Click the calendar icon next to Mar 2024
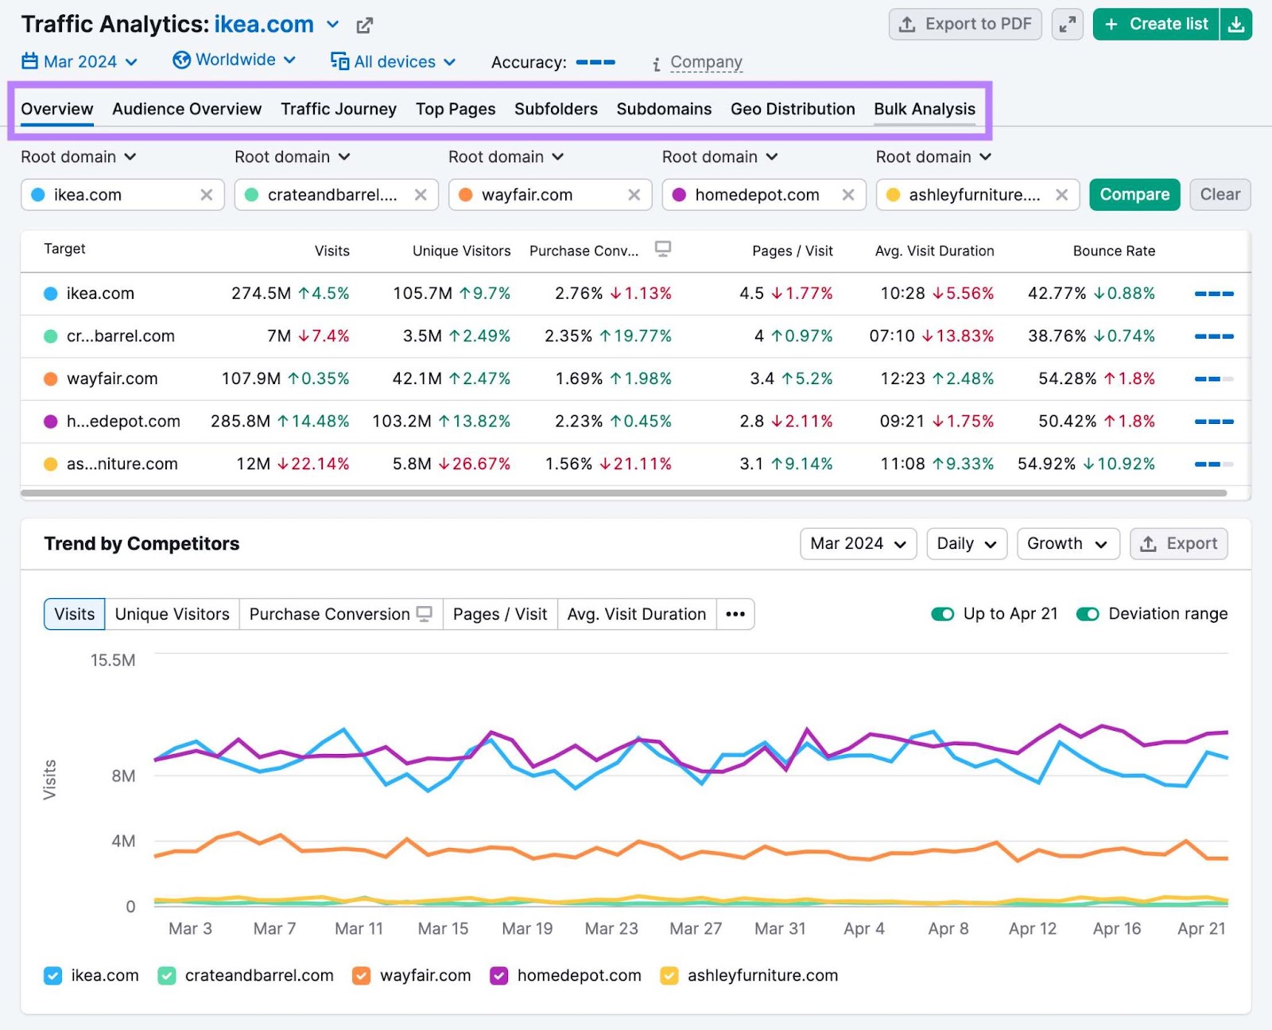 [29, 61]
